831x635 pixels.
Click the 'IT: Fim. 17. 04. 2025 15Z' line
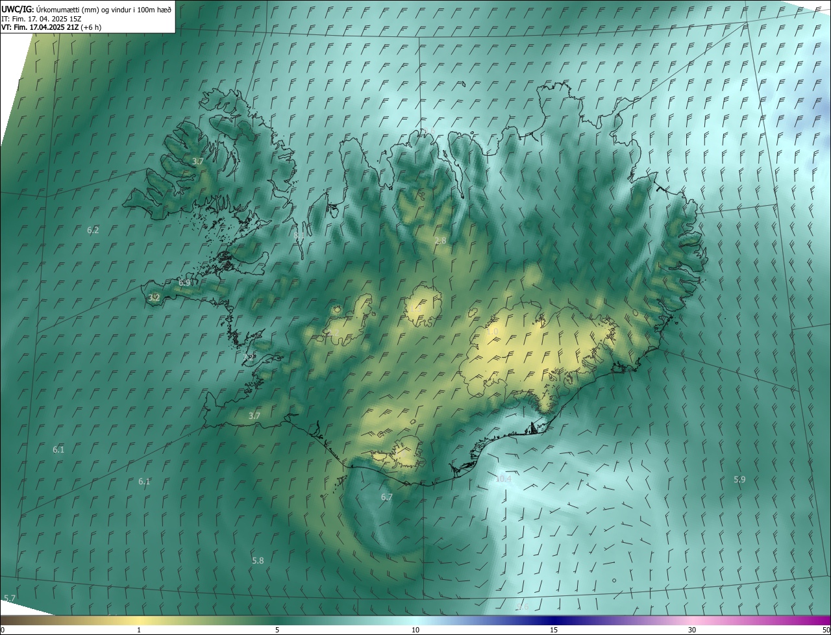[41, 18]
